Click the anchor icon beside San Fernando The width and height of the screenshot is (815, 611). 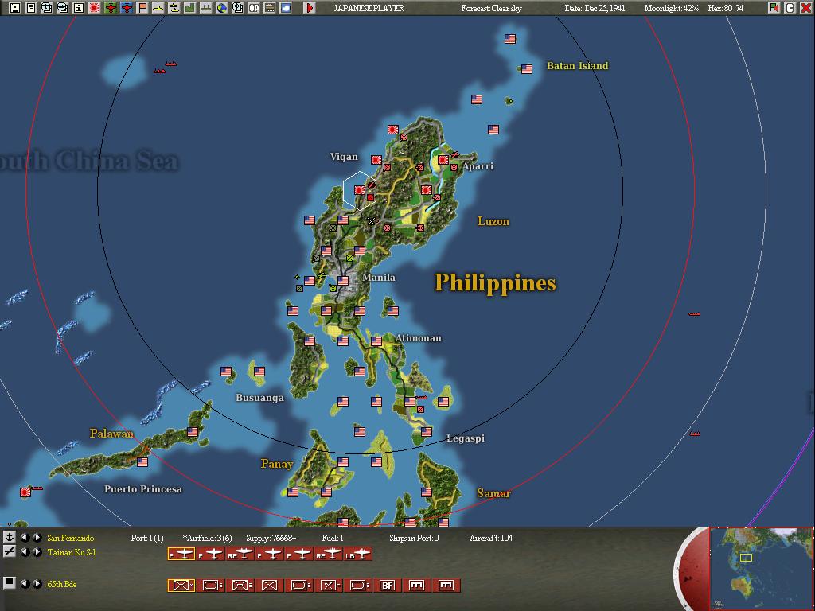9,539
